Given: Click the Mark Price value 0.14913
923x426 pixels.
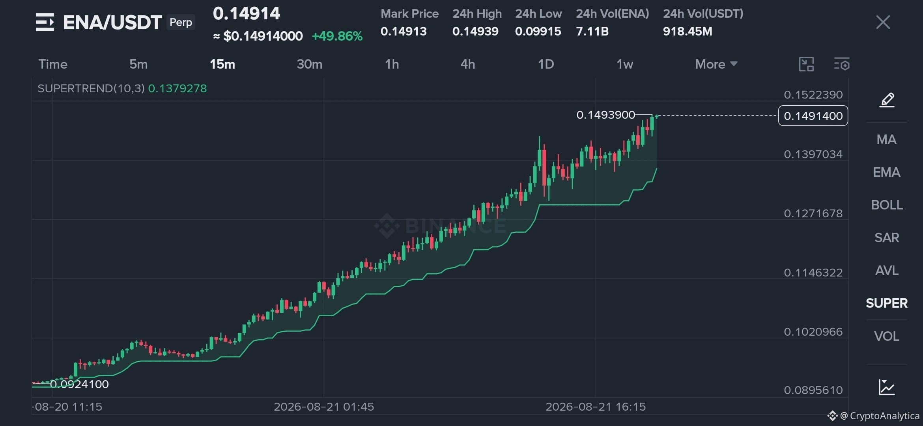Looking at the screenshot, I should (404, 31).
